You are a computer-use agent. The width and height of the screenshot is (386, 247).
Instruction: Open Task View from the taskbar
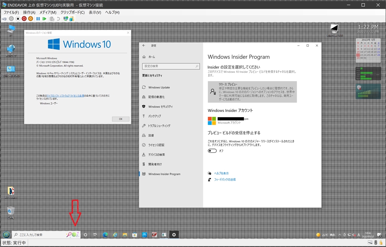(x=95, y=235)
